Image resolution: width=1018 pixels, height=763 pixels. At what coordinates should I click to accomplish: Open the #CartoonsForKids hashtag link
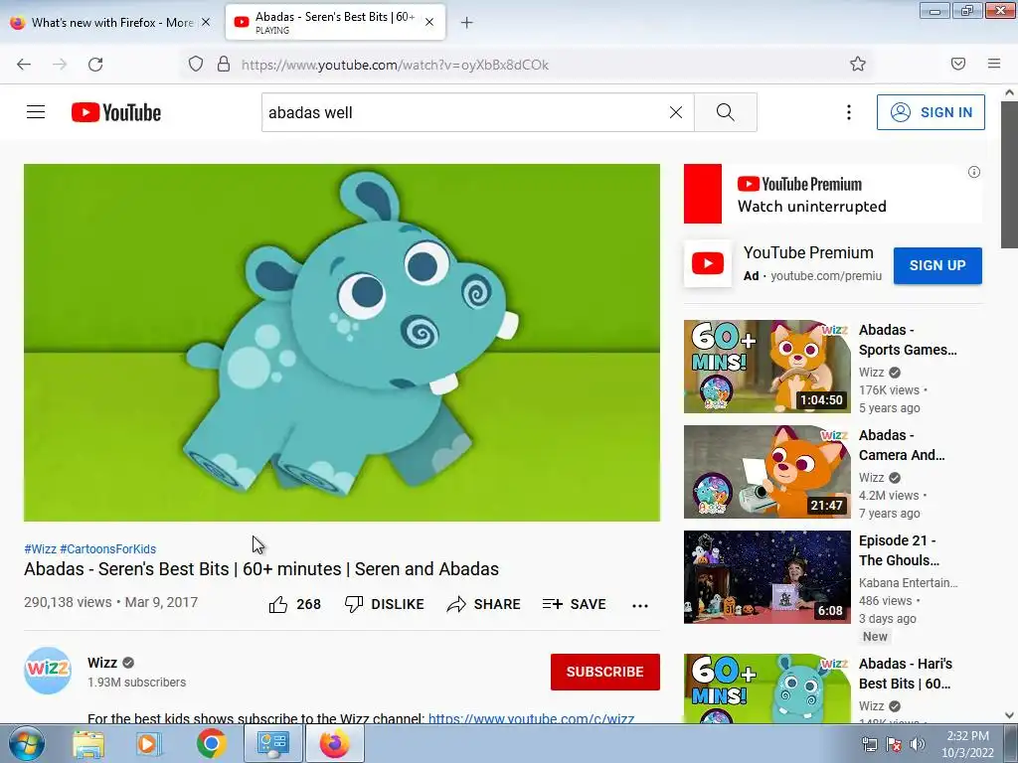click(x=107, y=548)
